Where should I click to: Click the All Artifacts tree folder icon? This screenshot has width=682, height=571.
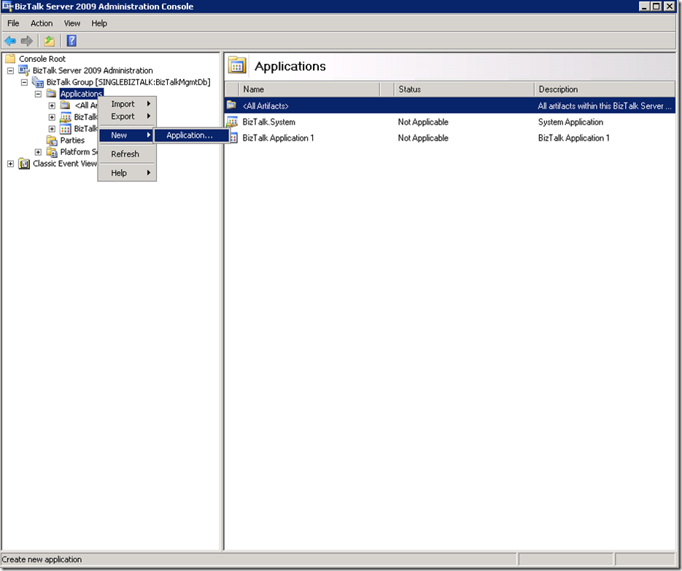pos(65,106)
